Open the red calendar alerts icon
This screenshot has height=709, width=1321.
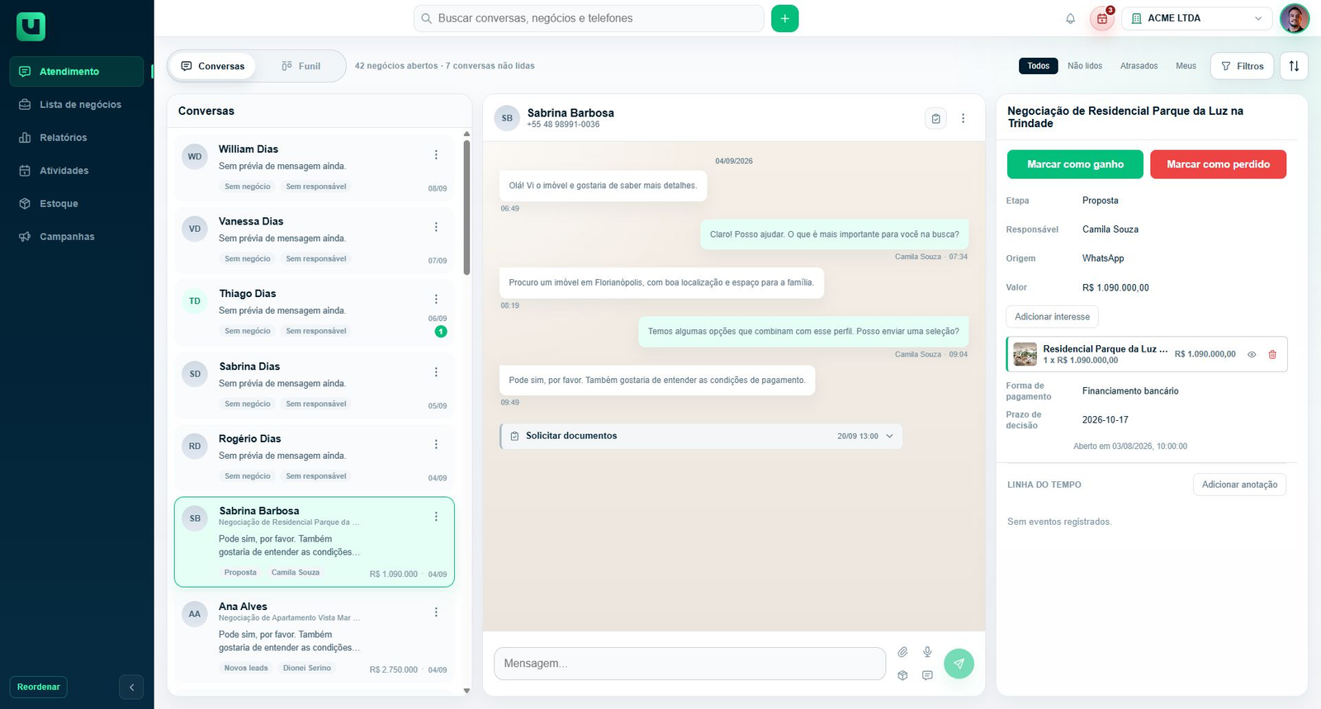[1102, 18]
